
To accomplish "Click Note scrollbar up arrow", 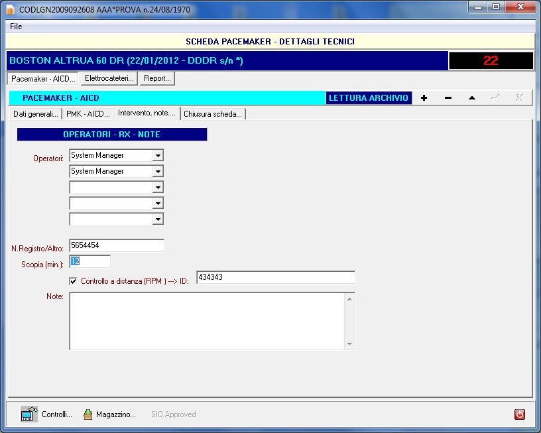I will point(349,299).
